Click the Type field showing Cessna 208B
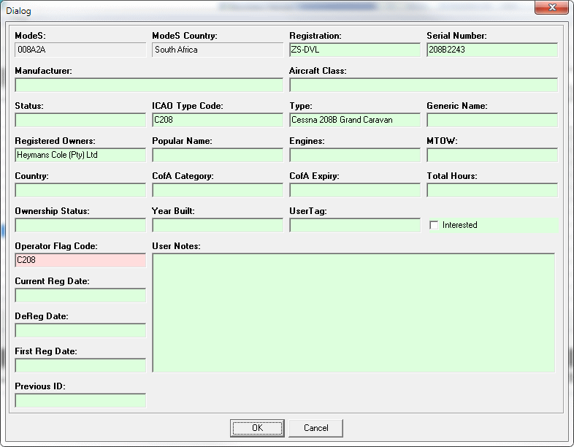This screenshot has height=447, width=574. click(x=354, y=121)
